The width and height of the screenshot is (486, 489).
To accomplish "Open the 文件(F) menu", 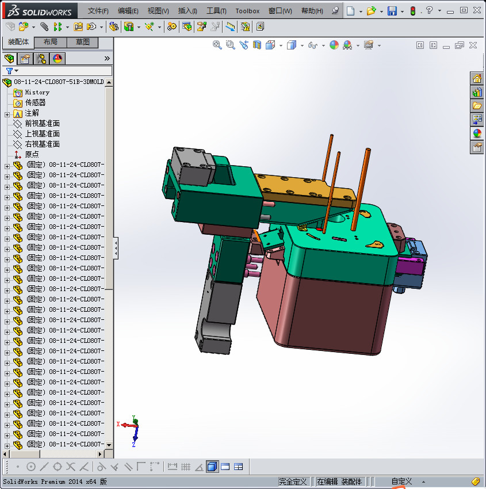I will [98, 11].
